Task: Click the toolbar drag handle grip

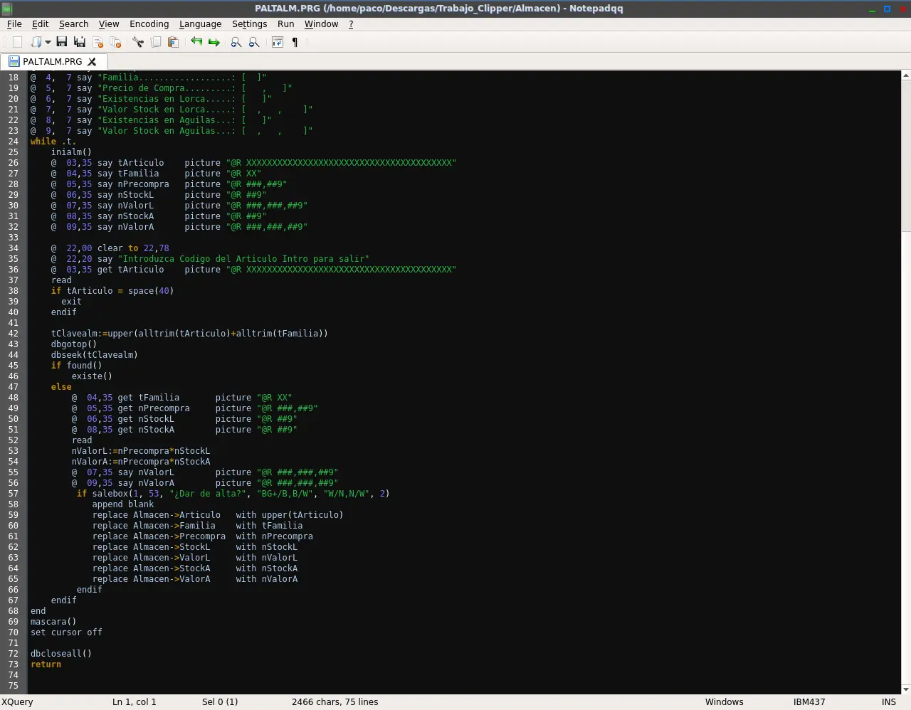Action: click(x=4, y=42)
